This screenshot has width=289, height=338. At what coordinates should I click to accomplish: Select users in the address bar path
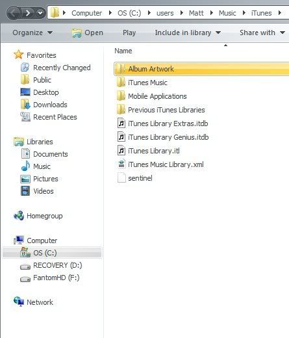(165, 13)
